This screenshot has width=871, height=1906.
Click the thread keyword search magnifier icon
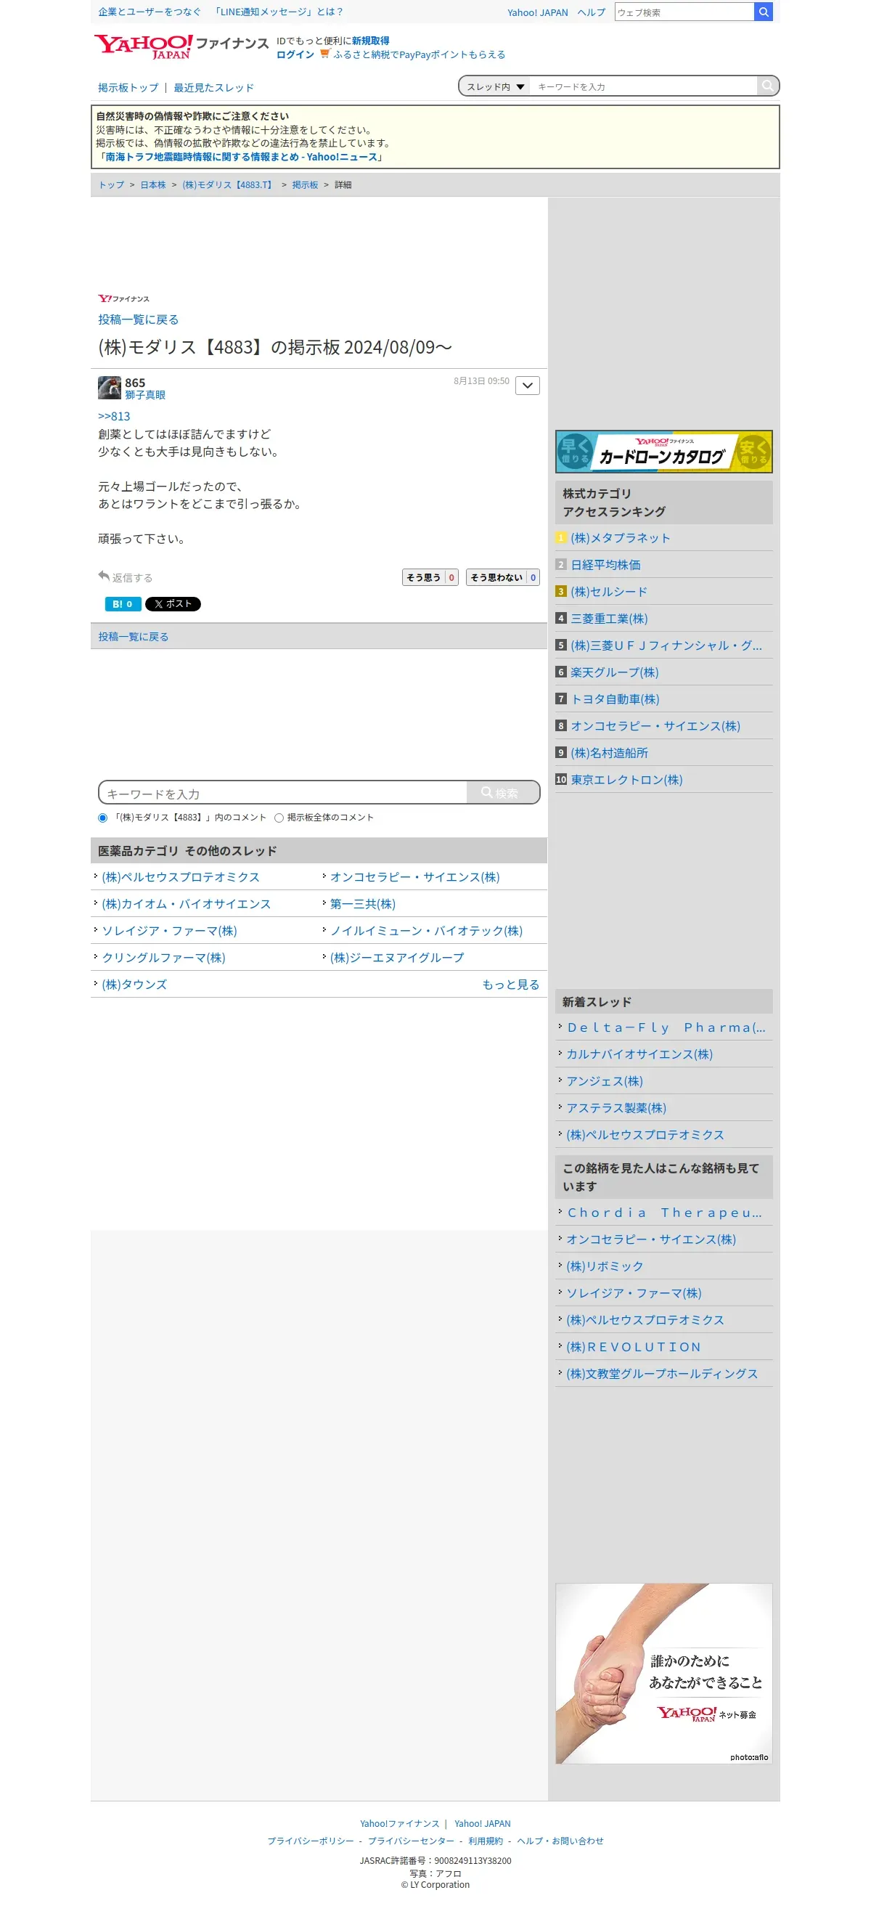pos(767,86)
